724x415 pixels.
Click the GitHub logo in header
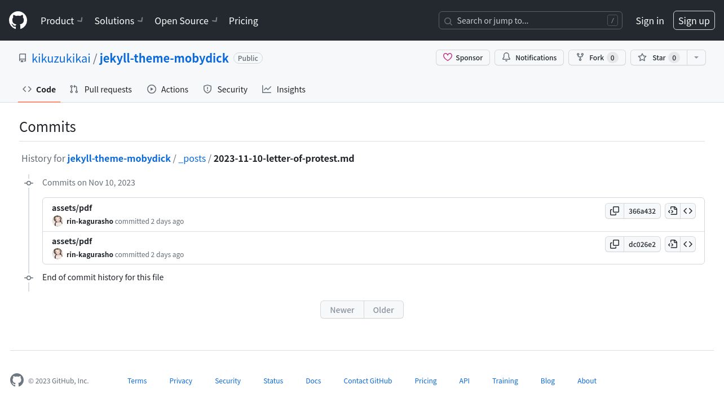[18, 20]
